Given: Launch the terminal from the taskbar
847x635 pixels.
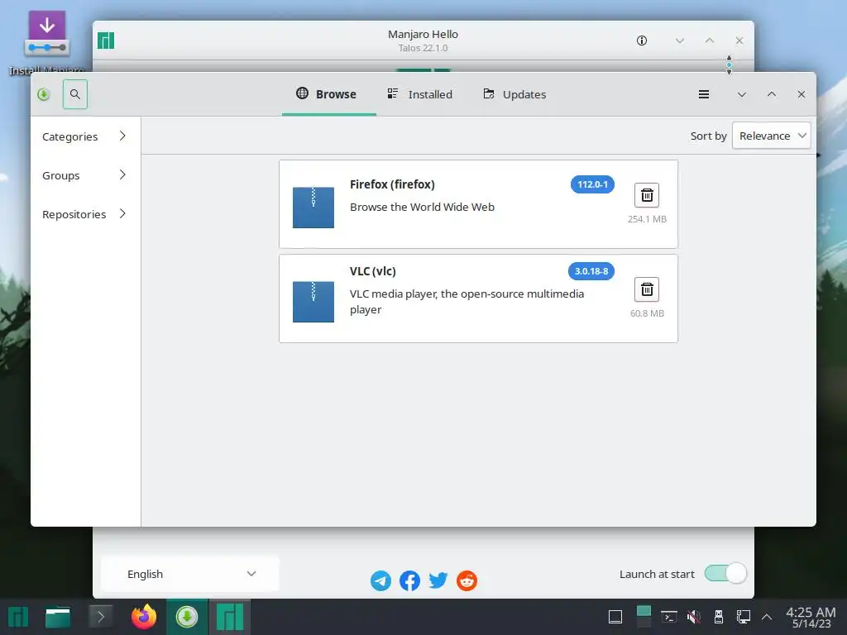Looking at the screenshot, I should (x=100, y=617).
